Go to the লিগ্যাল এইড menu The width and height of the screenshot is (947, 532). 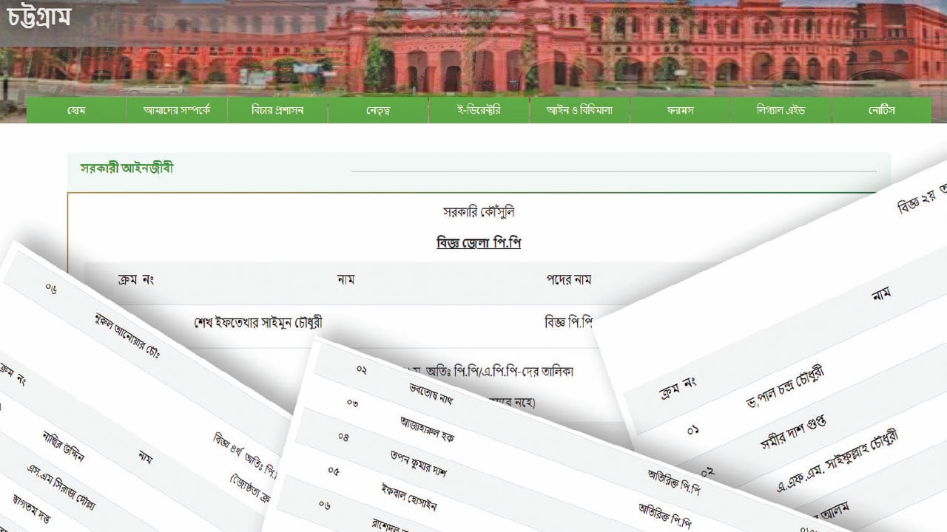(781, 110)
